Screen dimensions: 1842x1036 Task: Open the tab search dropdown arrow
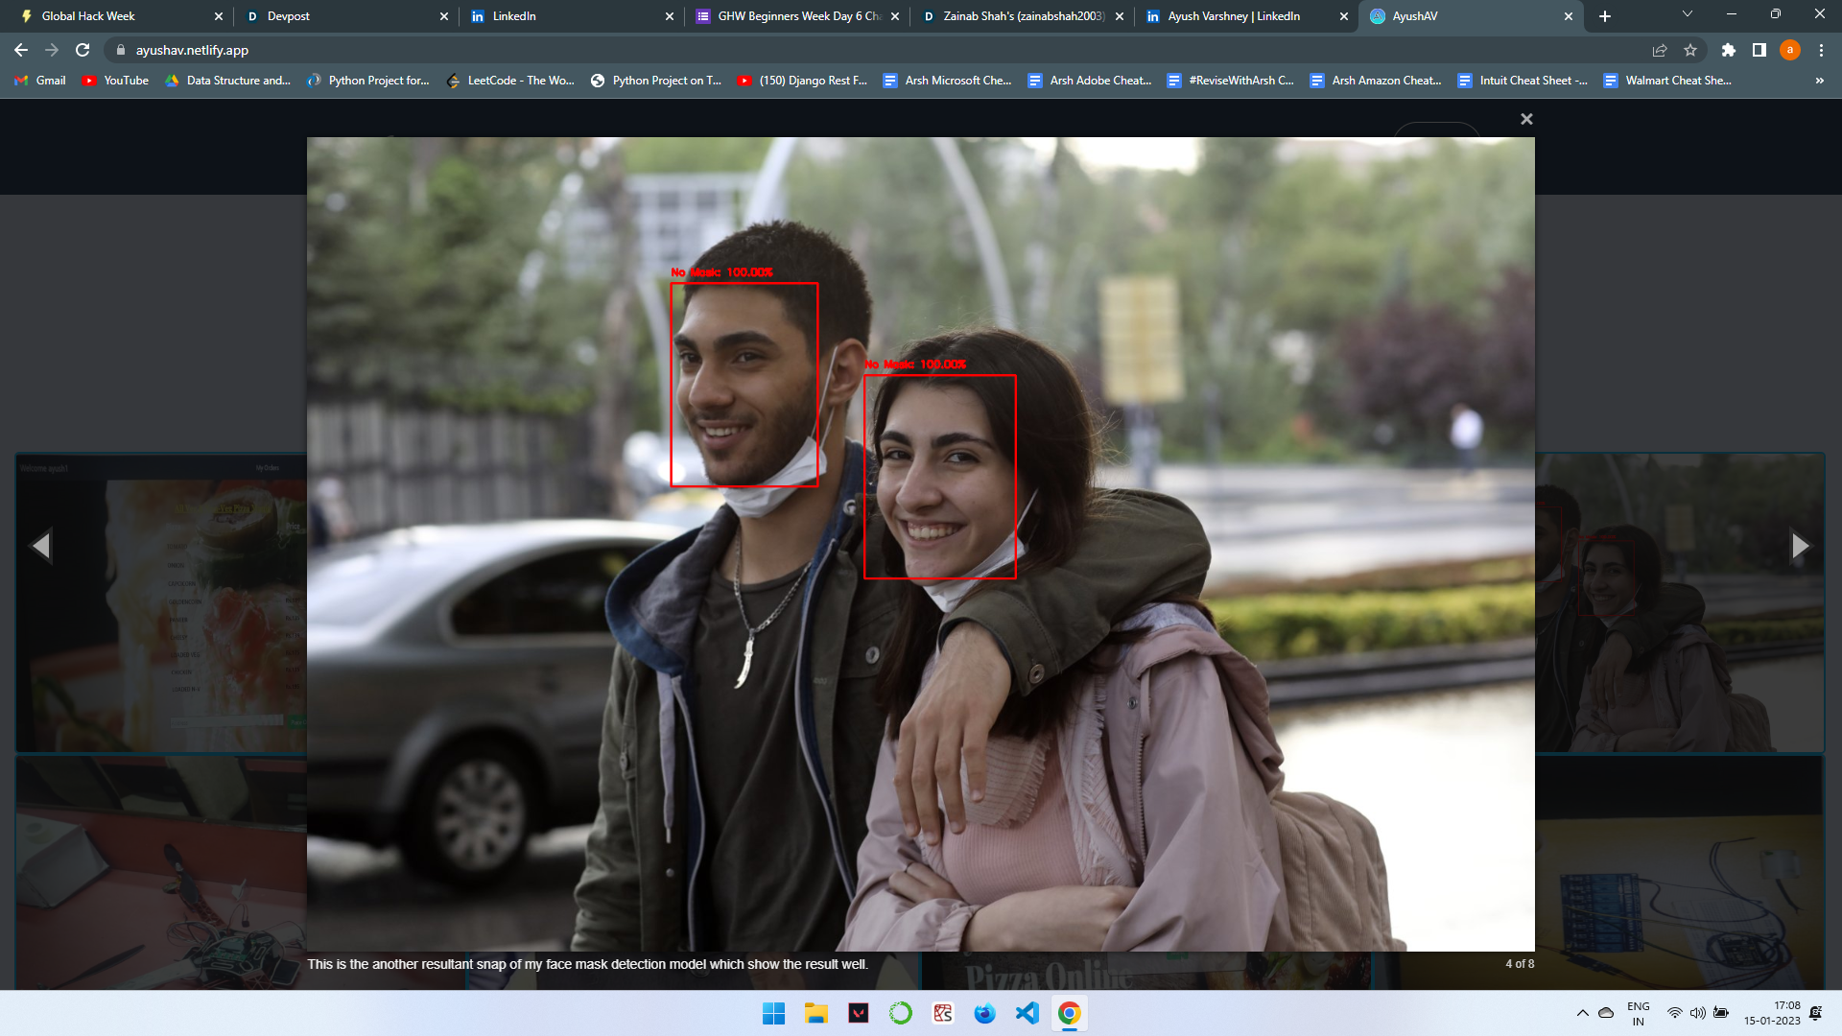click(1688, 14)
